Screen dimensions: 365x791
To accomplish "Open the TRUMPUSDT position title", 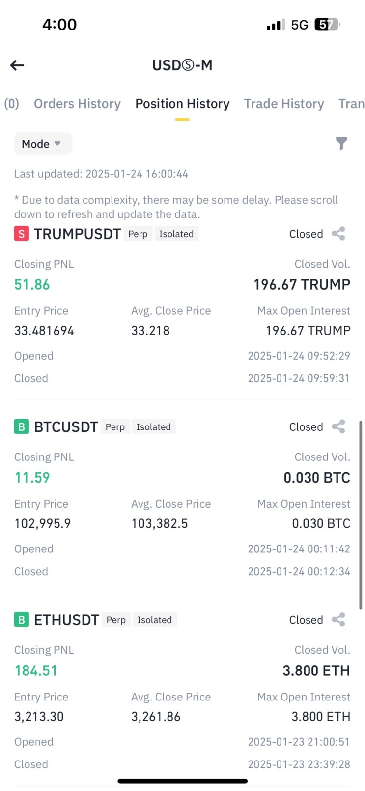I will (77, 234).
